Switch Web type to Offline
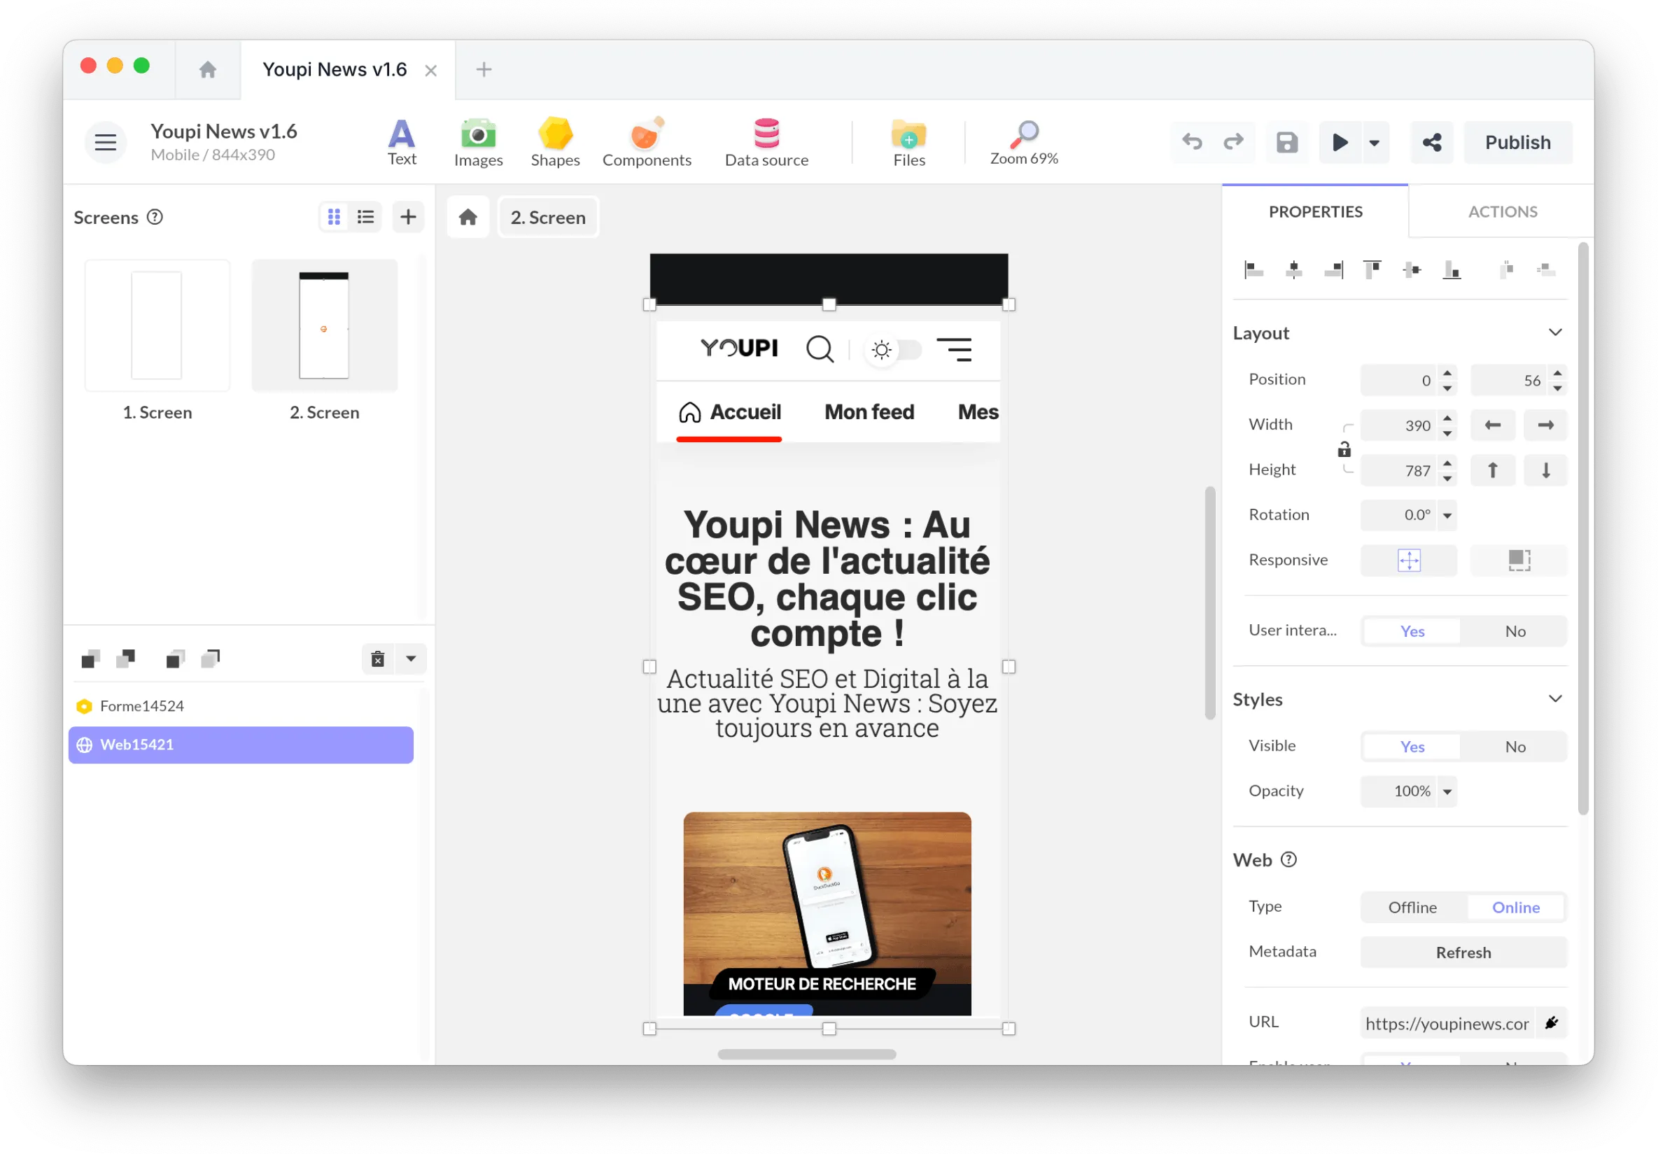 click(x=1412, y=906)
